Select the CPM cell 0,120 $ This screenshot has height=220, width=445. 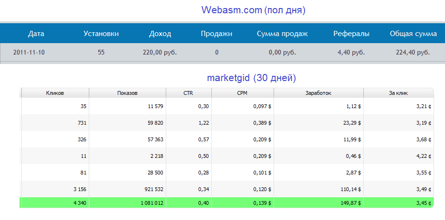click(x=262, y=189)
